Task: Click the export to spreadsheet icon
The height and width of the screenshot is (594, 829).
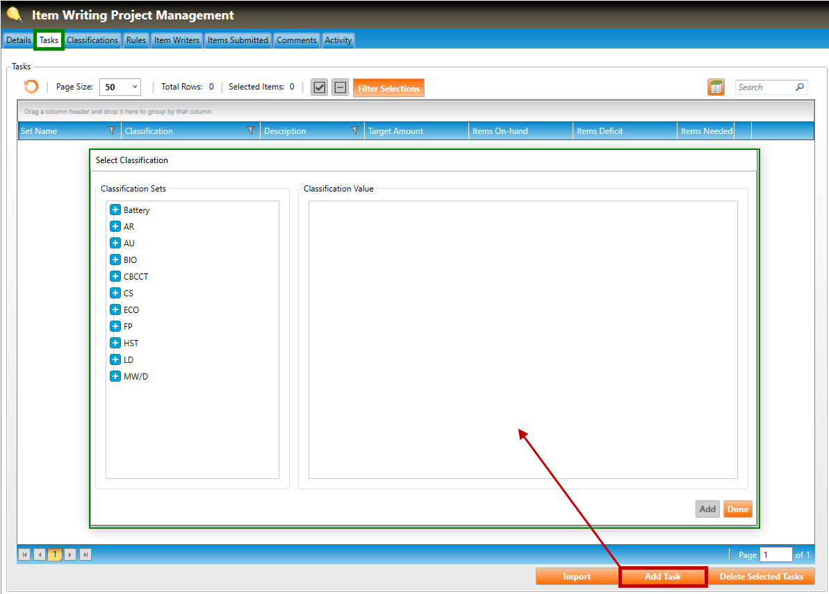Action: click(716, 87)
